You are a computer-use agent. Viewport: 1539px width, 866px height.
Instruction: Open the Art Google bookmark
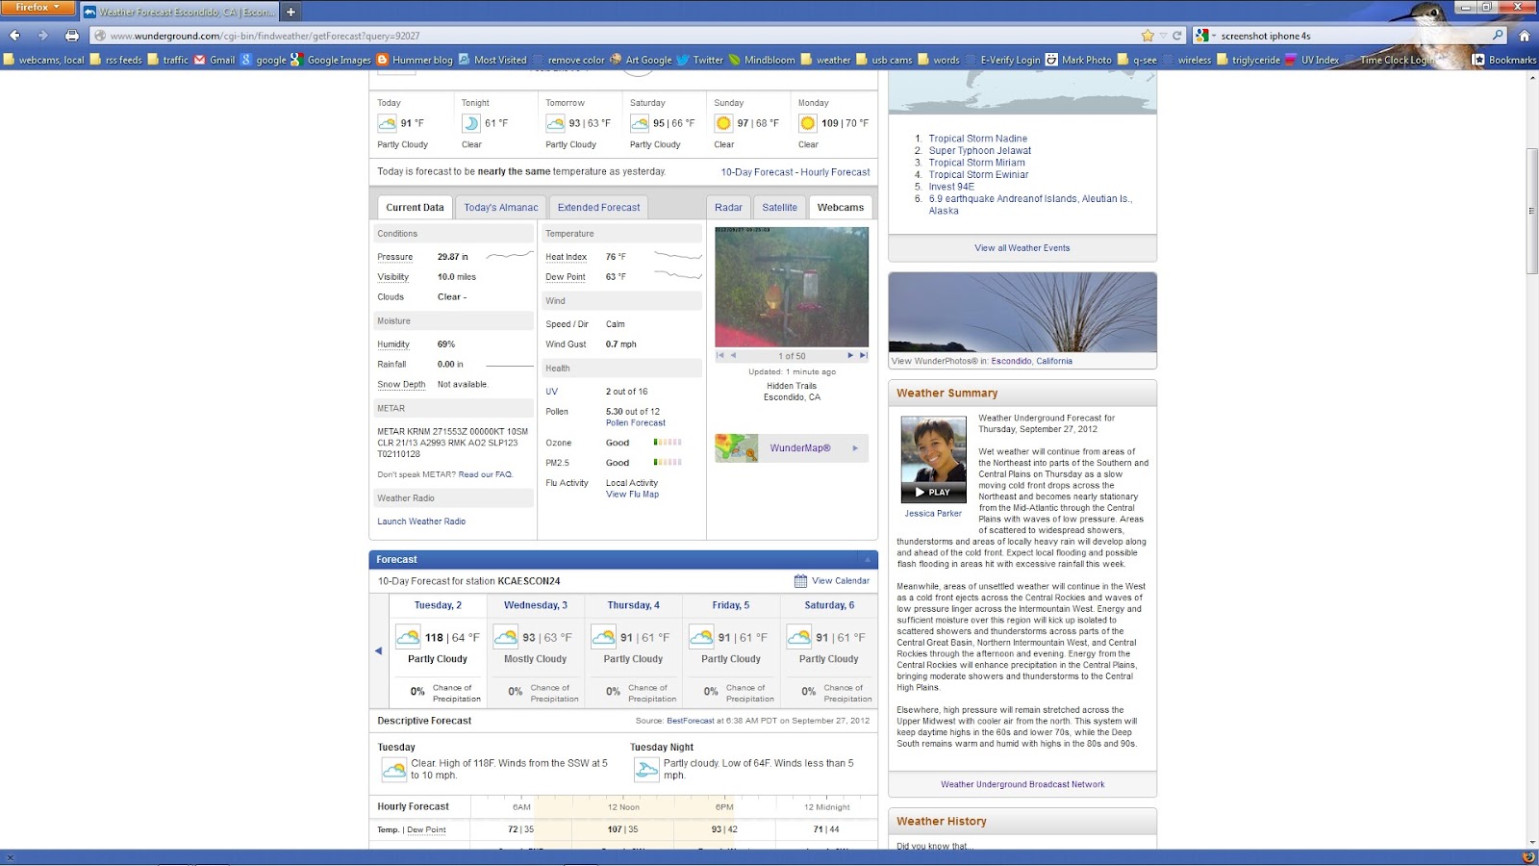point(641,60)
